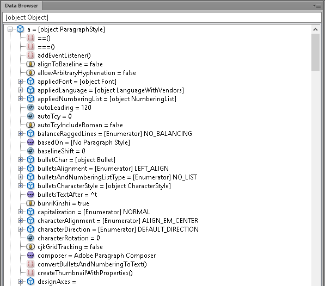Expand the appliedLanguage node
Viewport: 325px width, 286px height.
tap(20, 90)
